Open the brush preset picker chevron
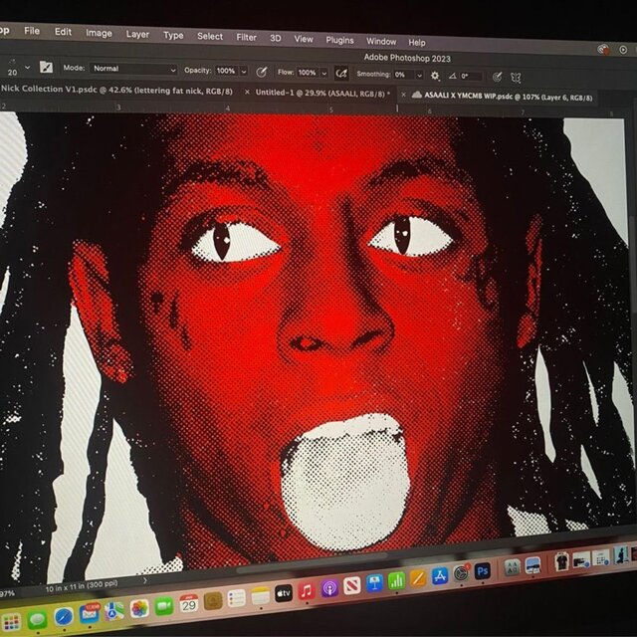Image resolution: width=637 pixels, height=637 pixels. pos(27,67)
